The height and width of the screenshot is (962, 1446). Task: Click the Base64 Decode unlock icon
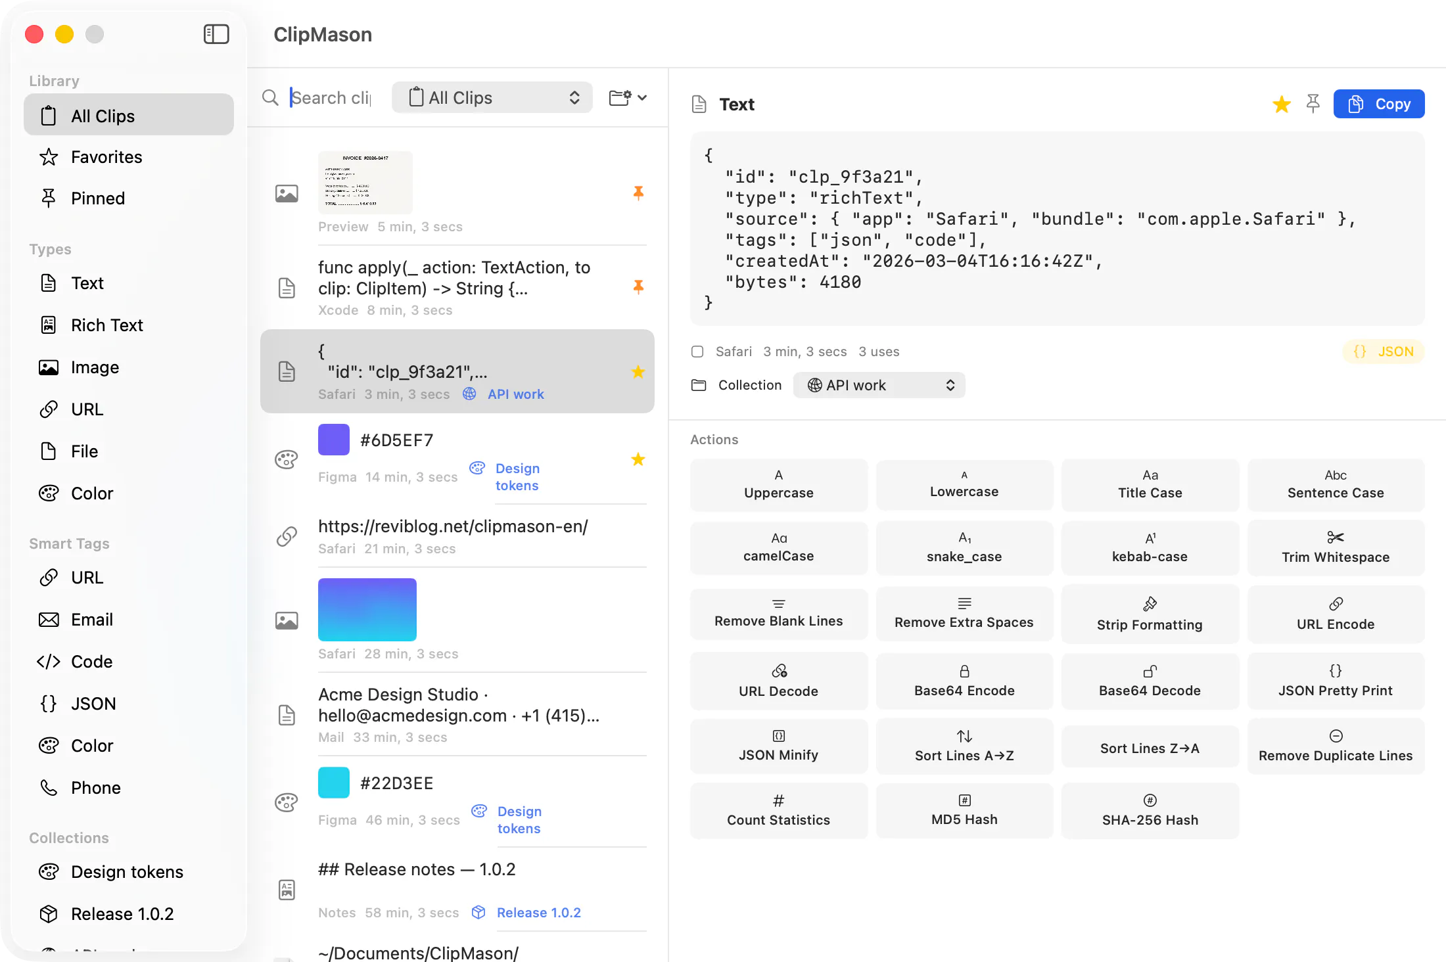coord(1150,671)
